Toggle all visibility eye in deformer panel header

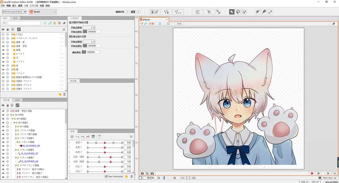pos(3,105)
